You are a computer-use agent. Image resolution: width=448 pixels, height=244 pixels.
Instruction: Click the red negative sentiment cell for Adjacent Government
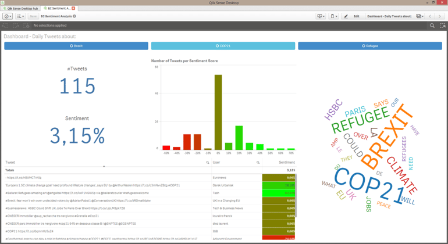[279, 238]
